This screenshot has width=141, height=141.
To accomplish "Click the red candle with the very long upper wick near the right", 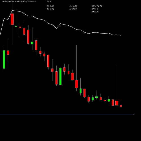I will pos(117,103).
